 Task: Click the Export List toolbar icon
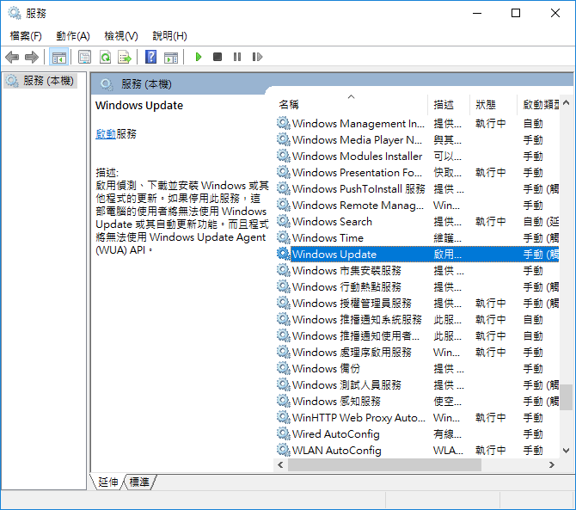[125, 57]
